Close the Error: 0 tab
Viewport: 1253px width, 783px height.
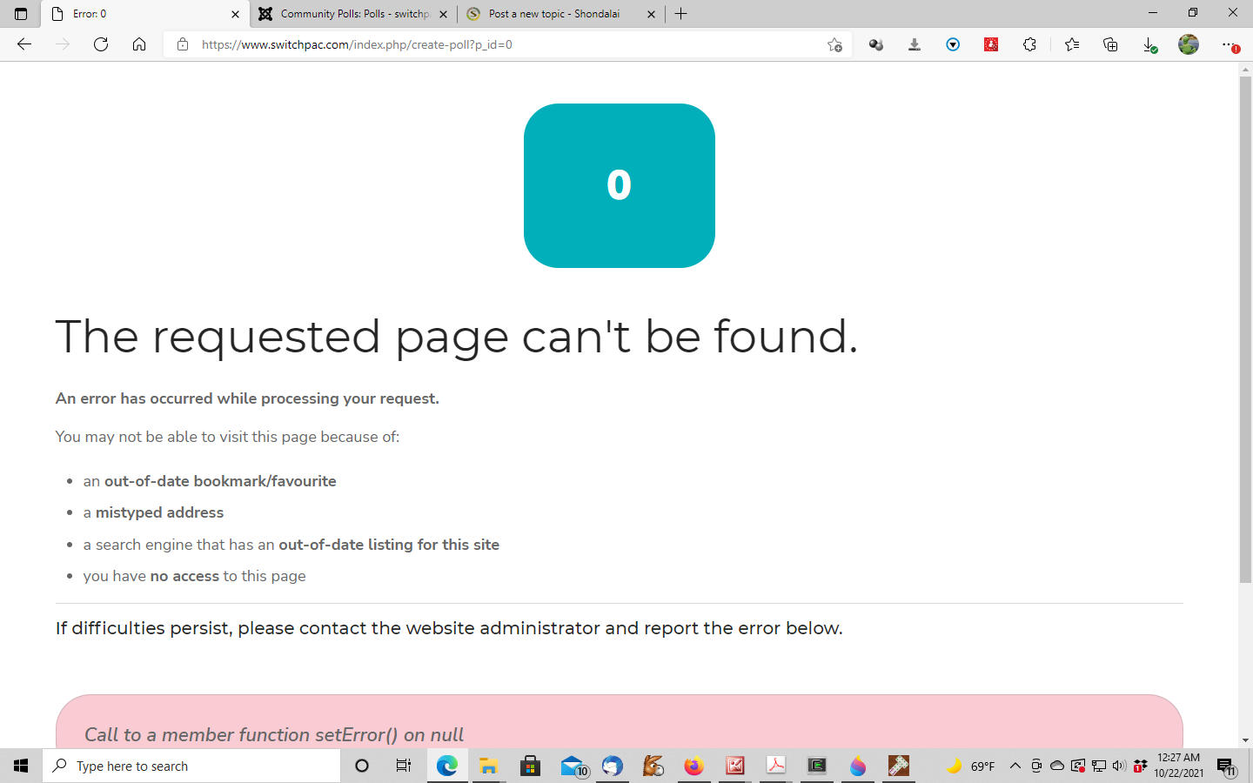coord(235,14)
